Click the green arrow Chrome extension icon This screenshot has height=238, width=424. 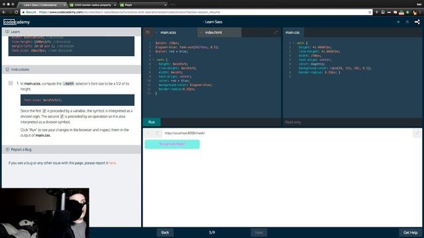coord(408,12)
